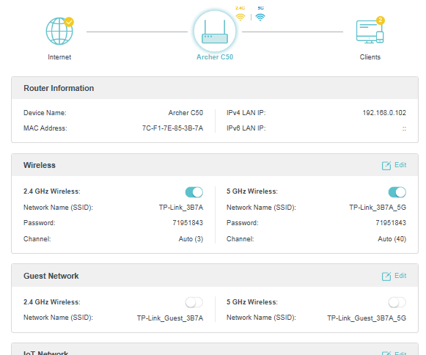Click the Wireless section edit pencil icon
The width and height of the screenshot is (426, 355).
tap(386, 165)
